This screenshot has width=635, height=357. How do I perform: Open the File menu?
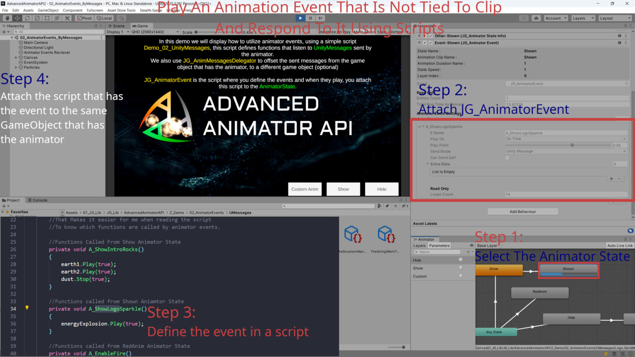(x=5, y=10)
